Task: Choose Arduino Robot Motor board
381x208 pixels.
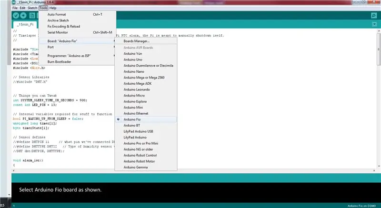Action: tap(146, 161)
